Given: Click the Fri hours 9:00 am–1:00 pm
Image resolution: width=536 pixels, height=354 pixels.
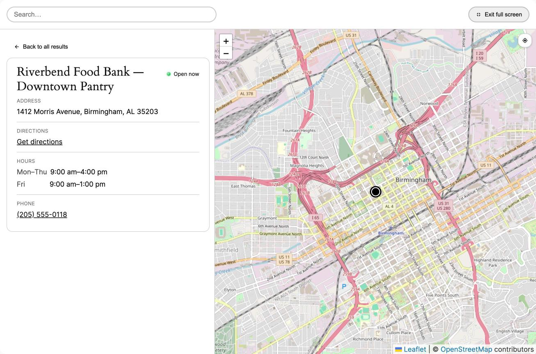Looking at the screenshot, I should click(x=61, y=184).
